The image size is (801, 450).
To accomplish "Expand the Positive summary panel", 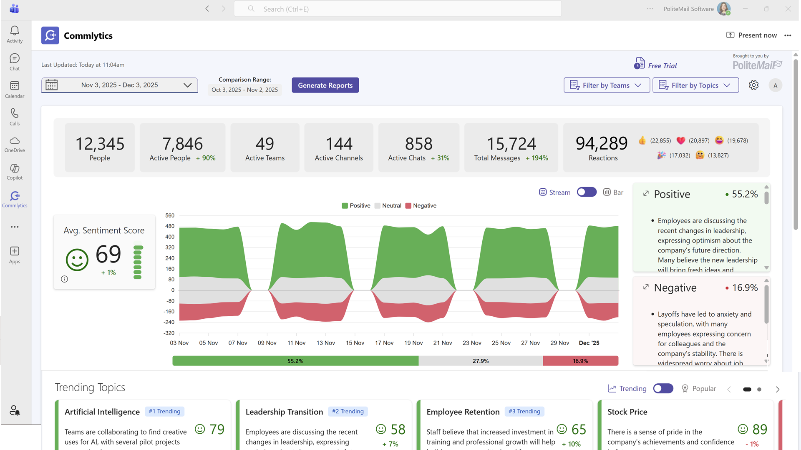I will coord(646,193).
